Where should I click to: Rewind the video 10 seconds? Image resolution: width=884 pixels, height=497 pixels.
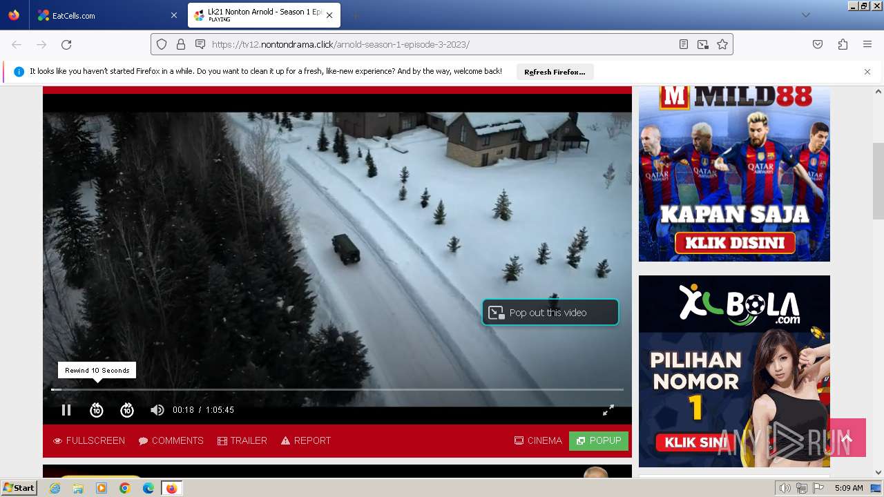click(97, 410)
